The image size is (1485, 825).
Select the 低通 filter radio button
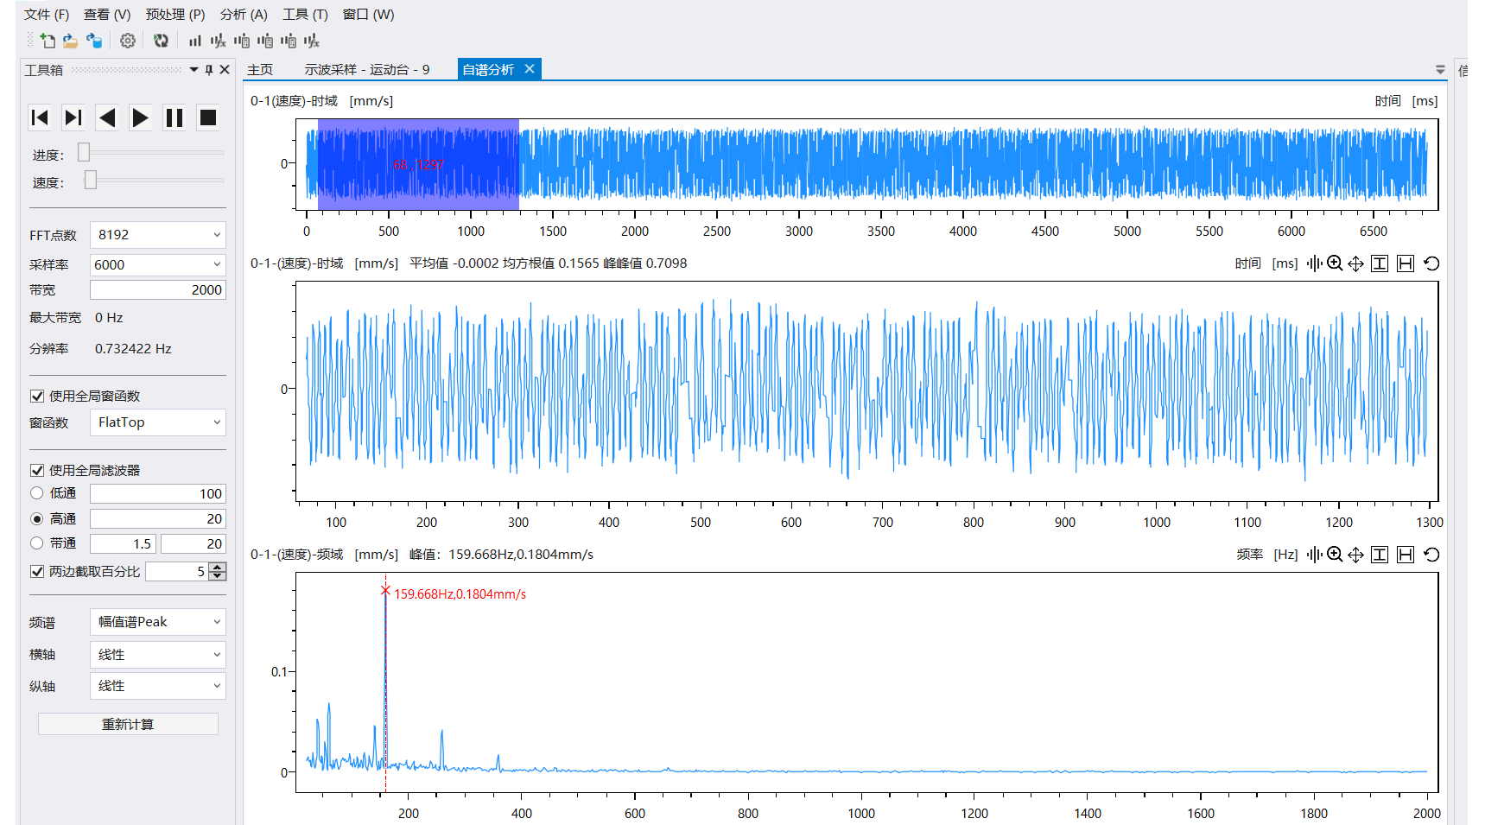pyautogui.click(x=37, y=493)
